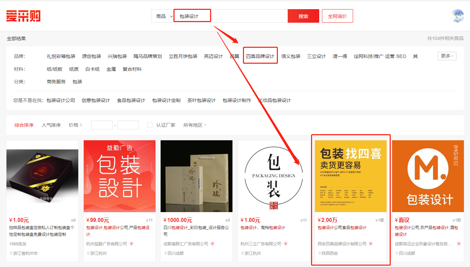This screenshot has width=470, height=267.
Task: Open the user avatar in the header
Action: (x=457, y=16)
